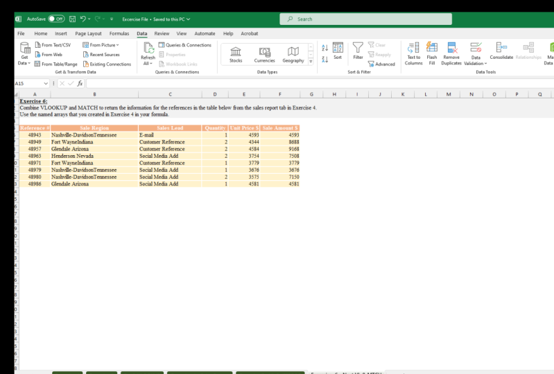The width and height of the screenshot is (554, 374).
Task: Select the Stocks data type
Action: [236, 55]
